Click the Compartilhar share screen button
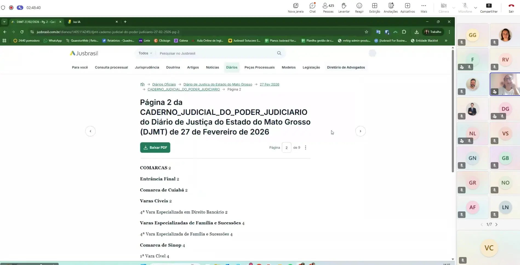The image size is (520, 265). (488, 8)
